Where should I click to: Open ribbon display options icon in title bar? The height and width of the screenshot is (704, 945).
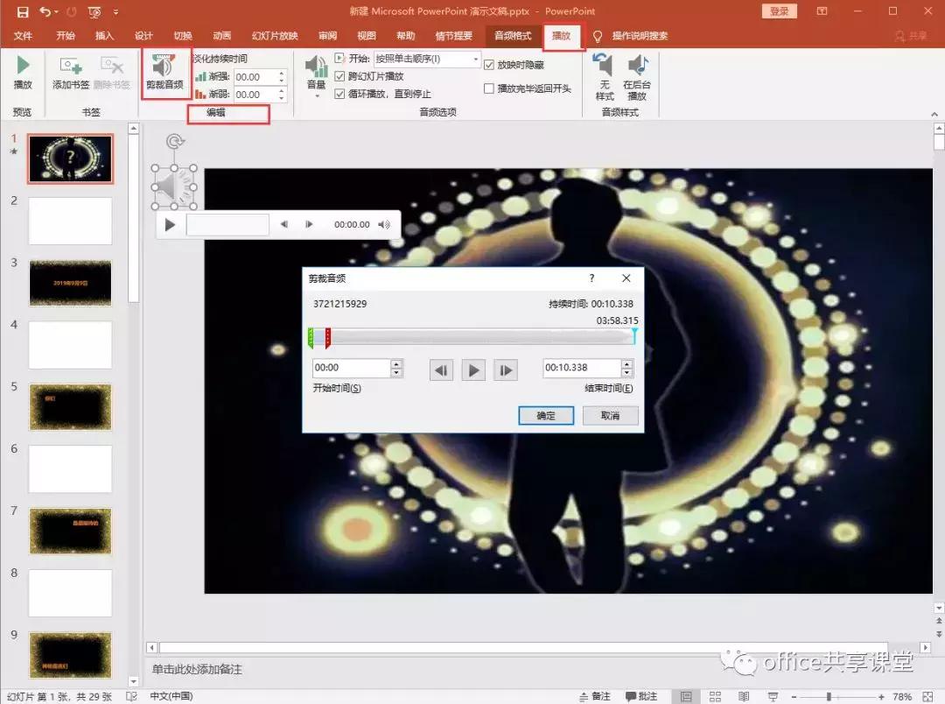(822, 11)
